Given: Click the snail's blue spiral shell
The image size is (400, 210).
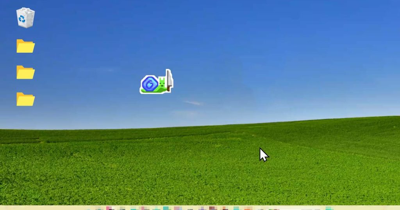Looking at the screenshot, I should [150, 84].
